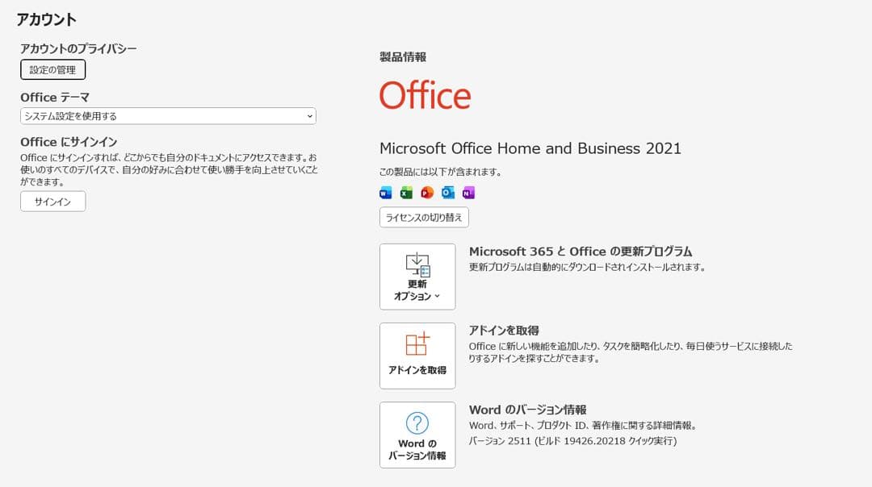Click the PowerPoint product icon

pyautogui.click(x=427, y=192)
